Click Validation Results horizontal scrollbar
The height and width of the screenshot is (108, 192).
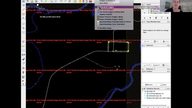154,105
